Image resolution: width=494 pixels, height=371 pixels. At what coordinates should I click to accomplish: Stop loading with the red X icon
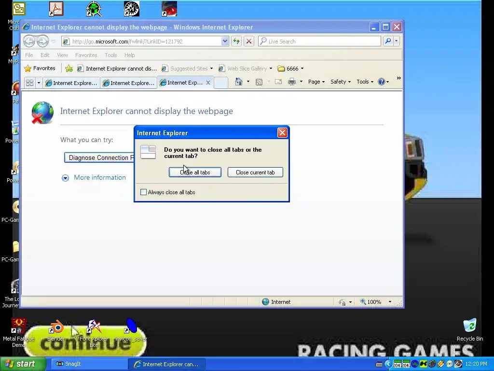click(x=249, y=41)
